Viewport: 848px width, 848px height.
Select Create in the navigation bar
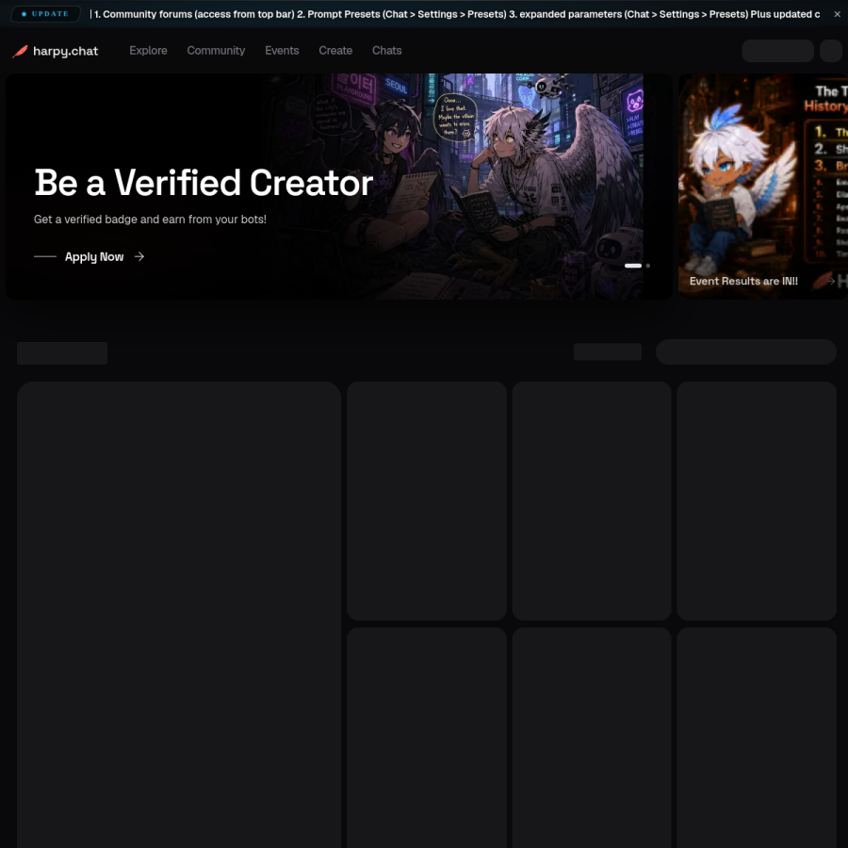click(335, 50)
